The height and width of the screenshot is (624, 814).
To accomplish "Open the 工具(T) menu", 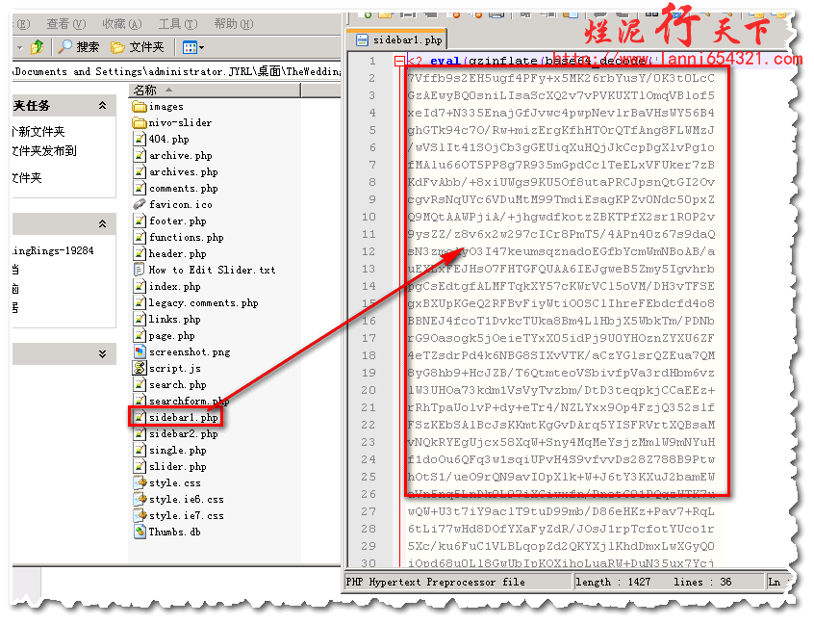I will tap(177, 24).
